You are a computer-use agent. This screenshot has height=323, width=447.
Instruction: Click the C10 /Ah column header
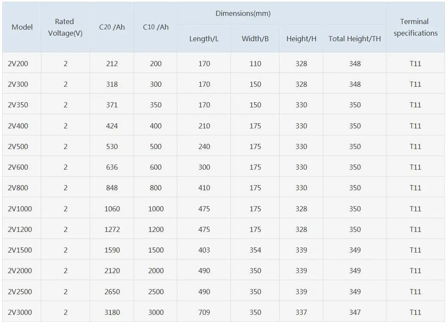point(155,27)
